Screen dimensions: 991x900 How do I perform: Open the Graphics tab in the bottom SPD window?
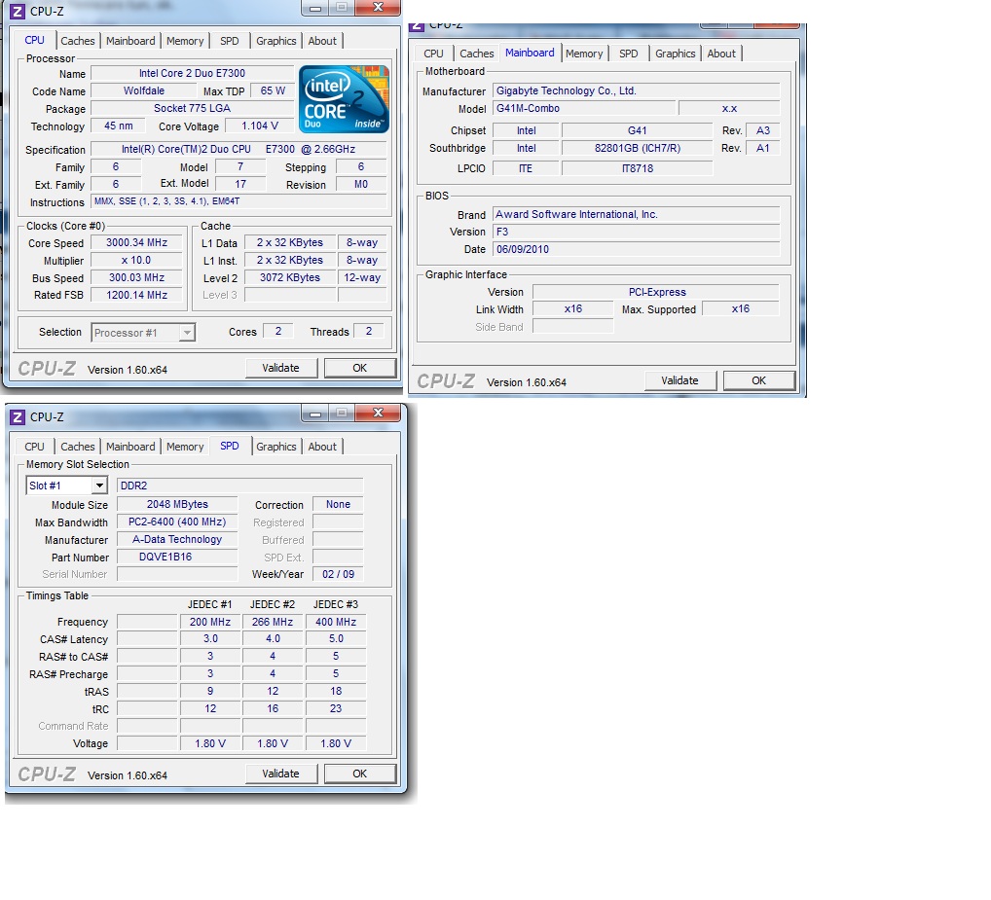coord(275,447)
